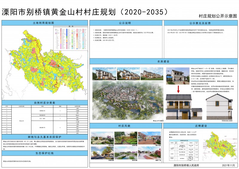Screen dimensions: 239x169
Task: Click the existing white house photo above the red arrow
Action: pos(178,76)
